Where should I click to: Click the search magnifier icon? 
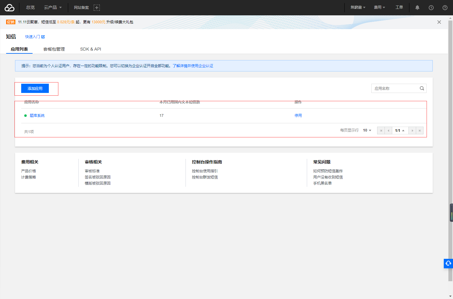tap(422, 88)
